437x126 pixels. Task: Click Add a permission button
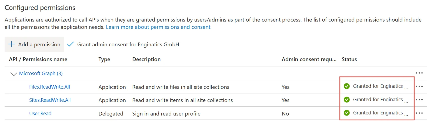tap(34, 44)
